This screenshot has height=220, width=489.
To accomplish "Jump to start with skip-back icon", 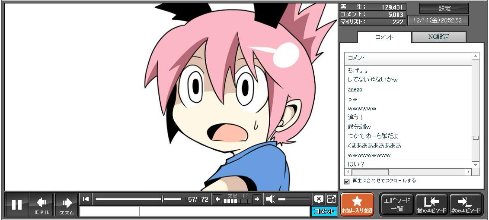I will click(x=86, y=199).
